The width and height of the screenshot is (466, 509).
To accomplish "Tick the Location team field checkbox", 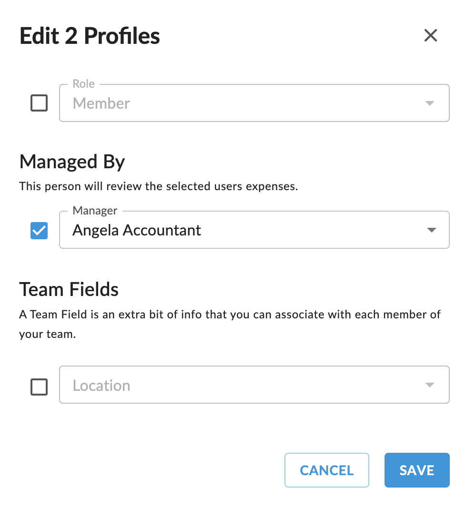I will click(x=39, y=386).
